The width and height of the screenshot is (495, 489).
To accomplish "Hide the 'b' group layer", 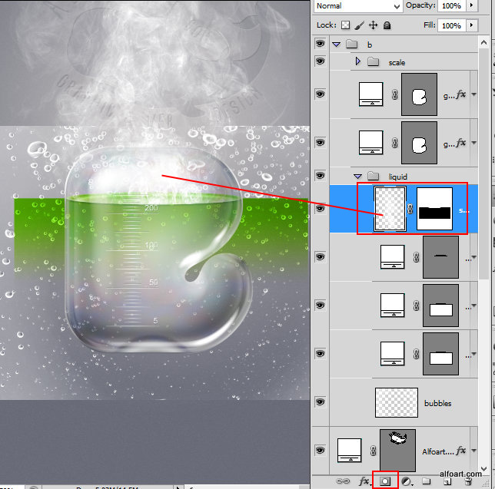I will (320, 45).
